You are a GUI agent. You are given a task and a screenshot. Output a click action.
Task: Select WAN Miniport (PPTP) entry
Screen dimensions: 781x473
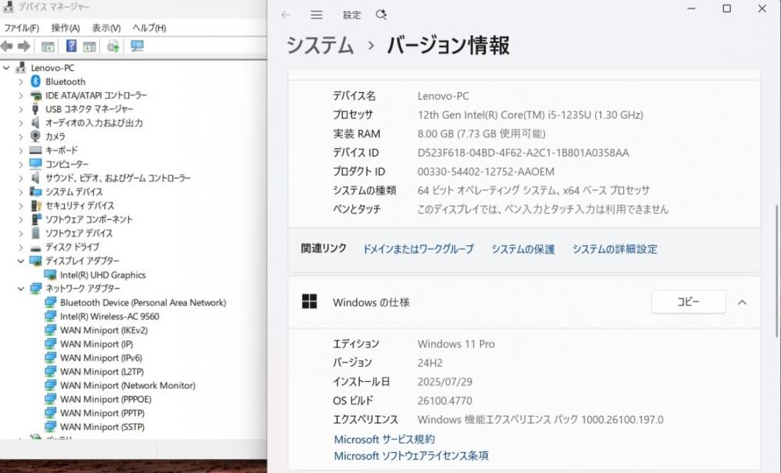102,413
